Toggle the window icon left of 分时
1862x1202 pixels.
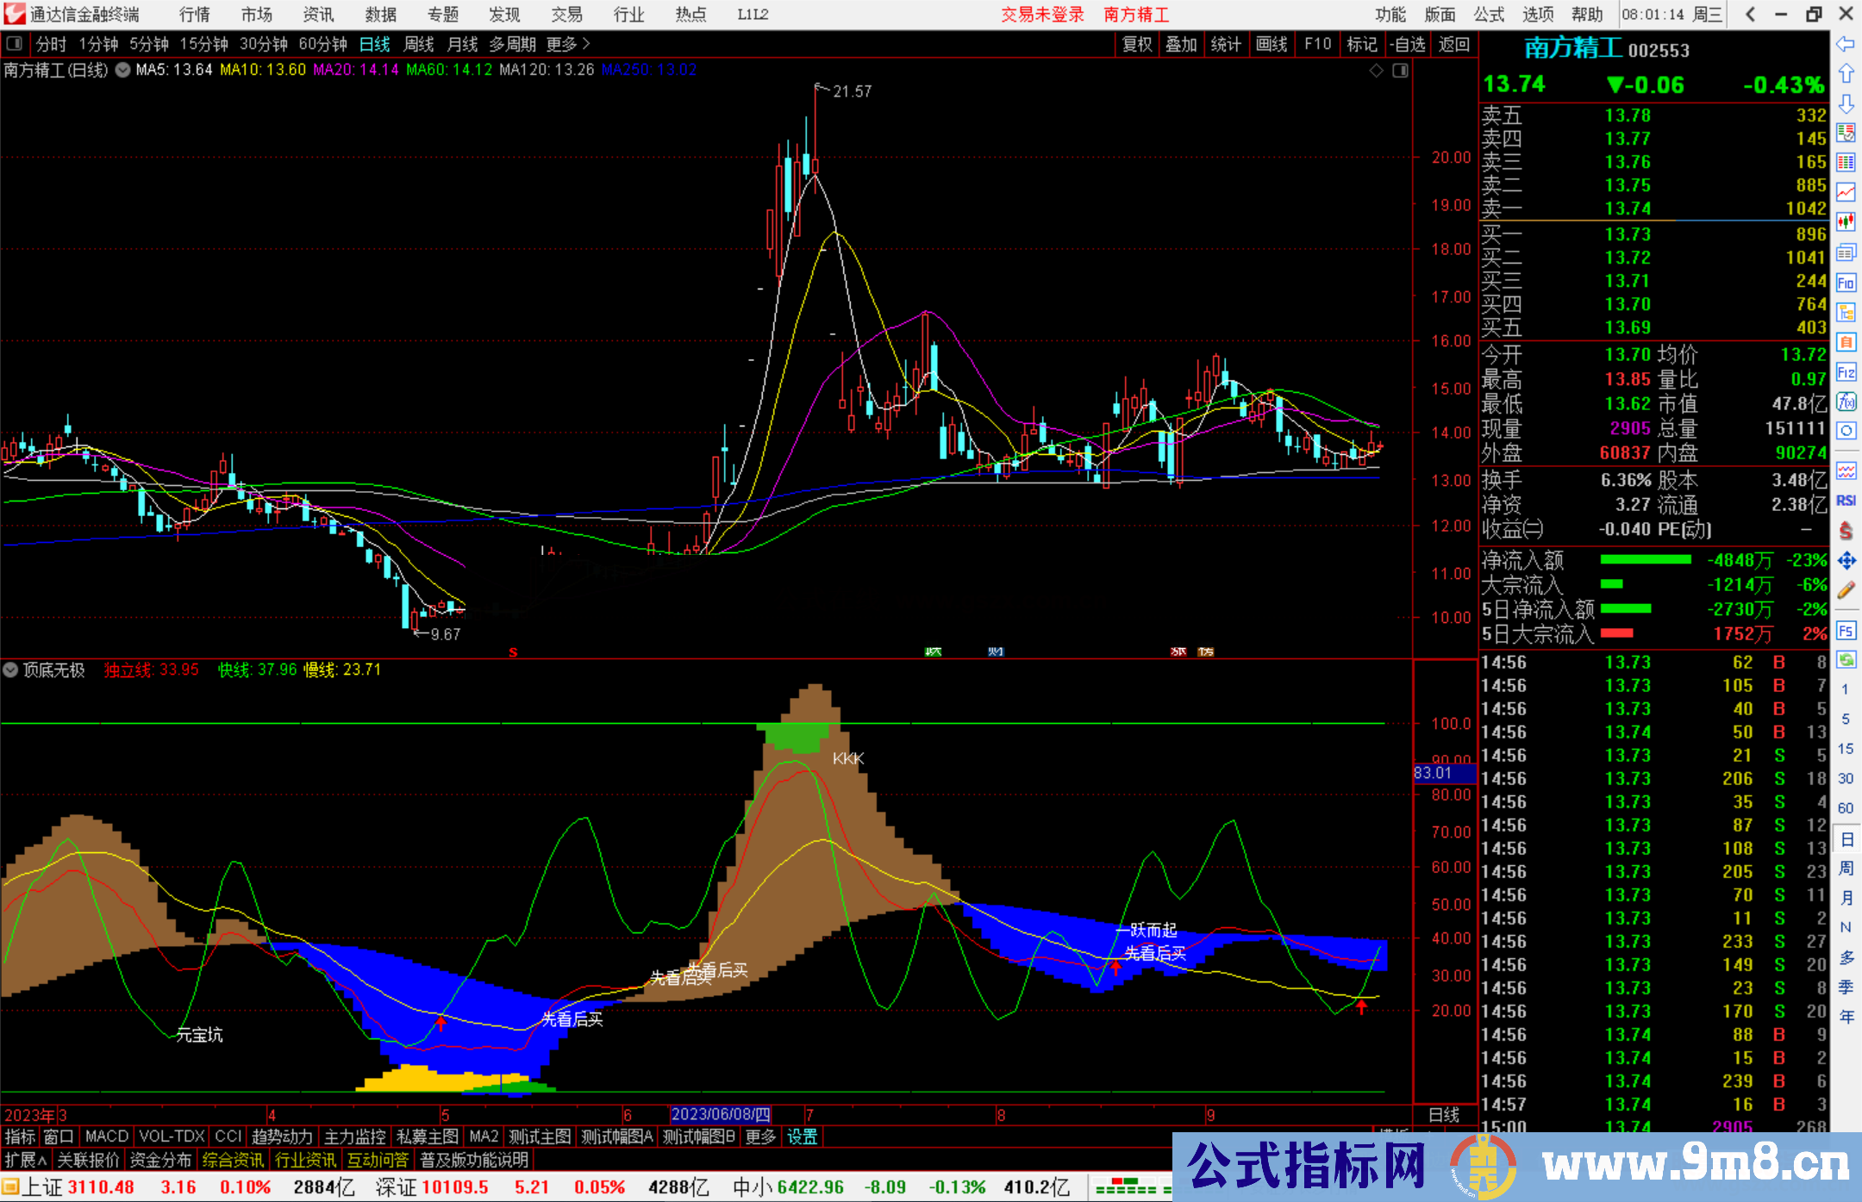(x=15, y=44)
